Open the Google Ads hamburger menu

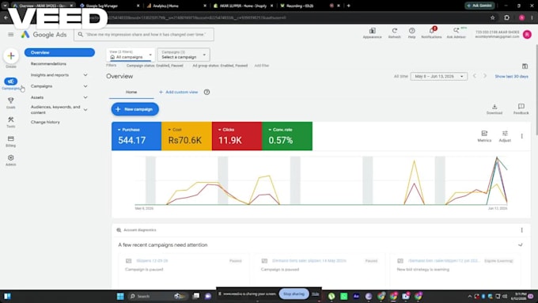tap(10, 34)
